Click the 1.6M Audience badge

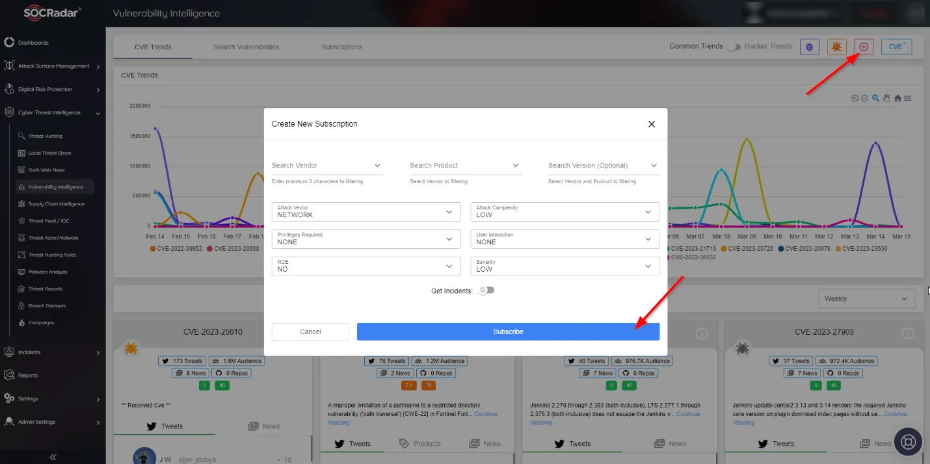236,361
